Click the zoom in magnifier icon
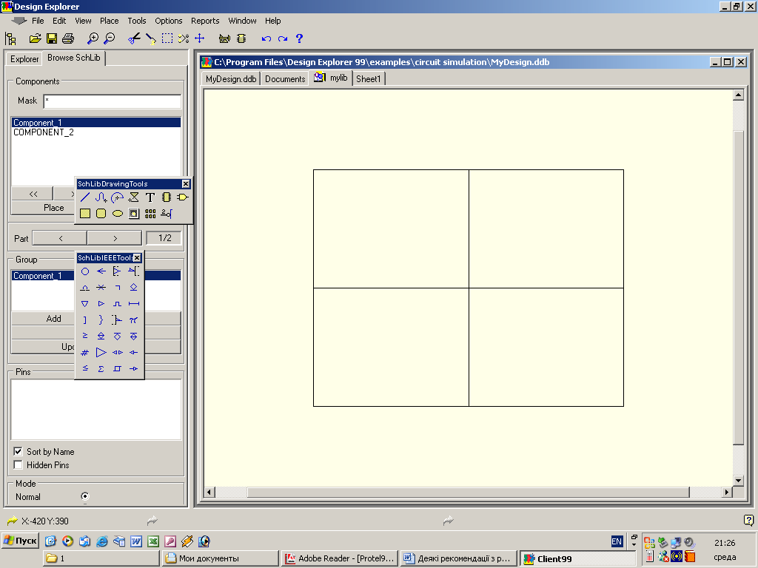This screenshot has width=758, height=568. 93,38
